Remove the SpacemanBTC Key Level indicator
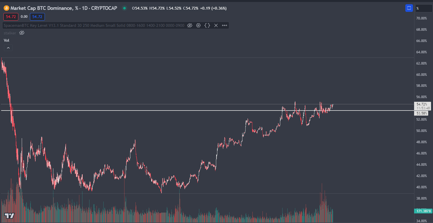433x223 pixels. tap(216, 25)
